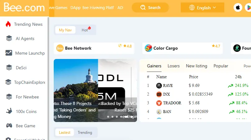This screenshot has width=251, height=140.
Task: Open the DApp menu item
Action: 75,8
